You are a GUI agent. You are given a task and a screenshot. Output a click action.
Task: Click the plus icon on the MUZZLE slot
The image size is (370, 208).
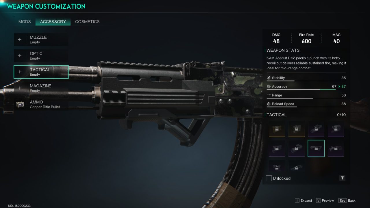[x=20, y=40]
